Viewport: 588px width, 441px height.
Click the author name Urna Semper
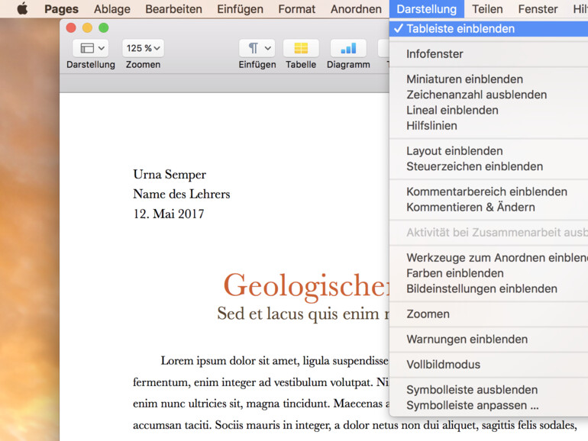click(170, 175)
